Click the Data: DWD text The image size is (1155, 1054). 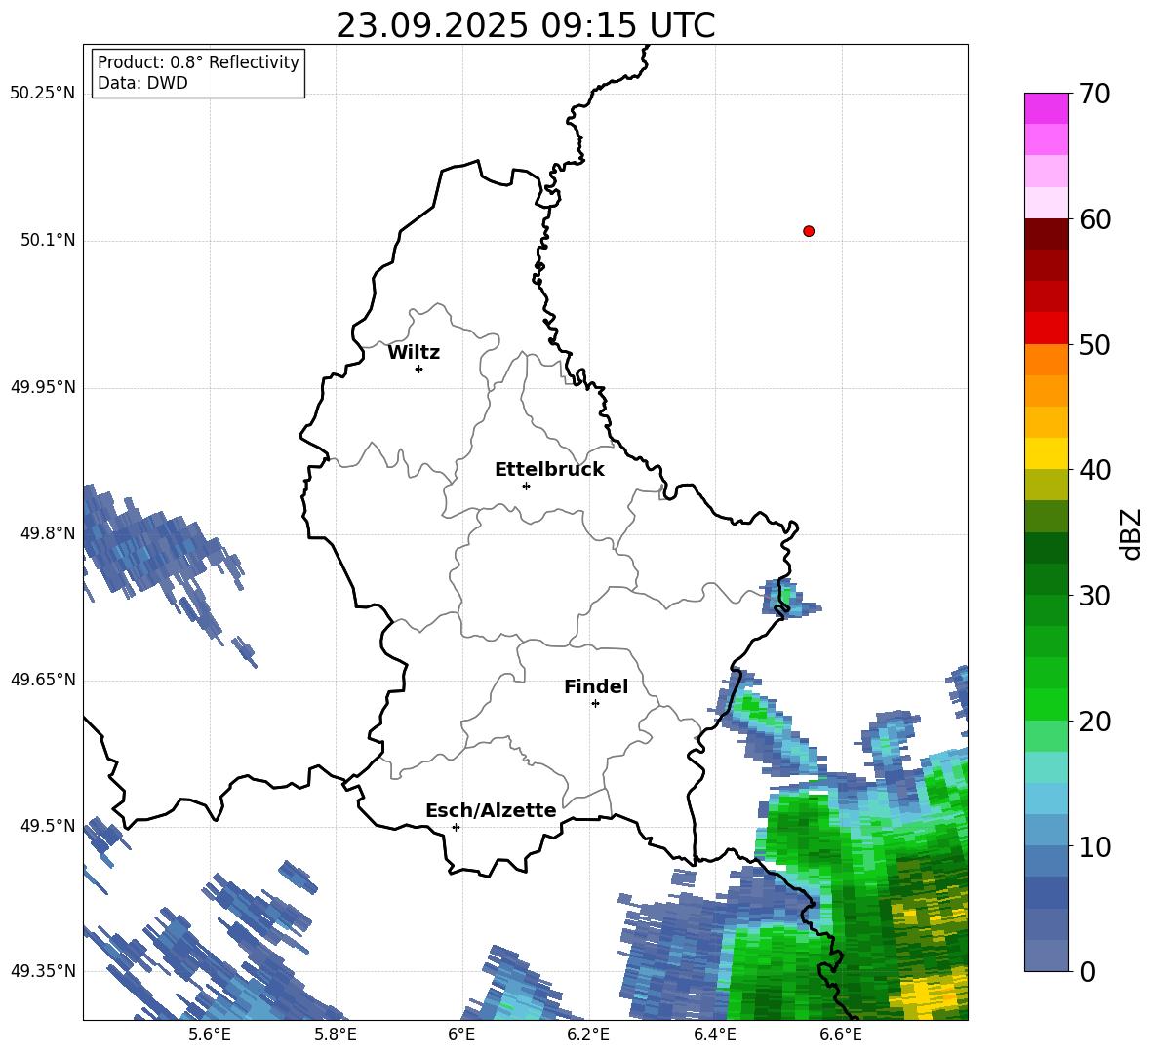(x=142, y=83)
